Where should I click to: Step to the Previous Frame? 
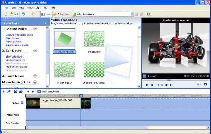[x=162, y=85]
